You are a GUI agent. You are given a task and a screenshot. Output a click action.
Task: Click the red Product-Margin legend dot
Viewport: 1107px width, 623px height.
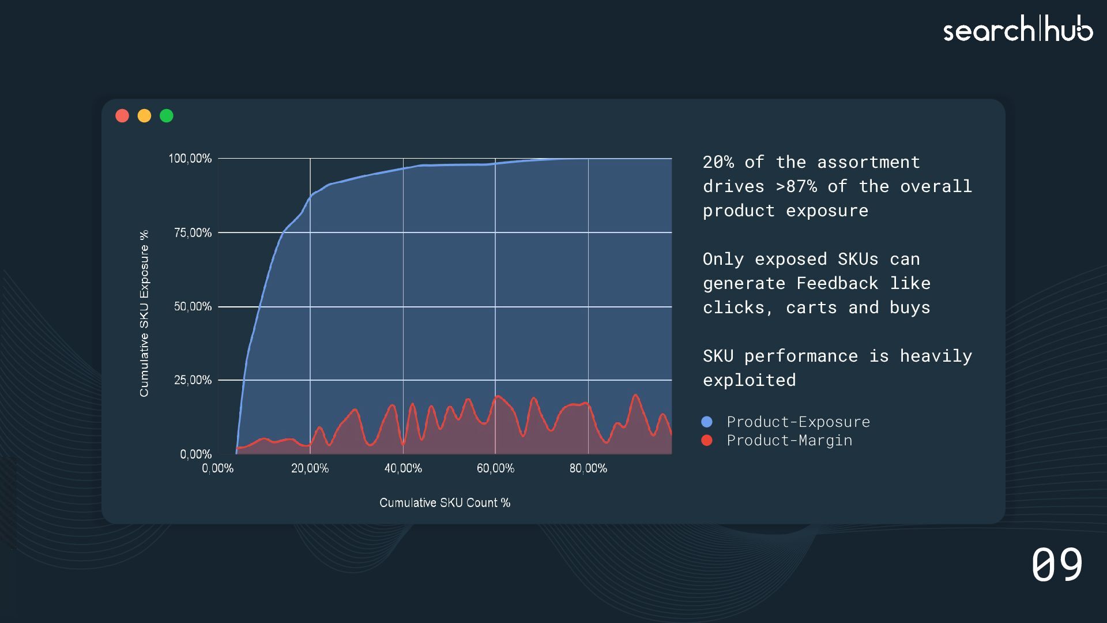pyautogui.click(x=707, y=441)
